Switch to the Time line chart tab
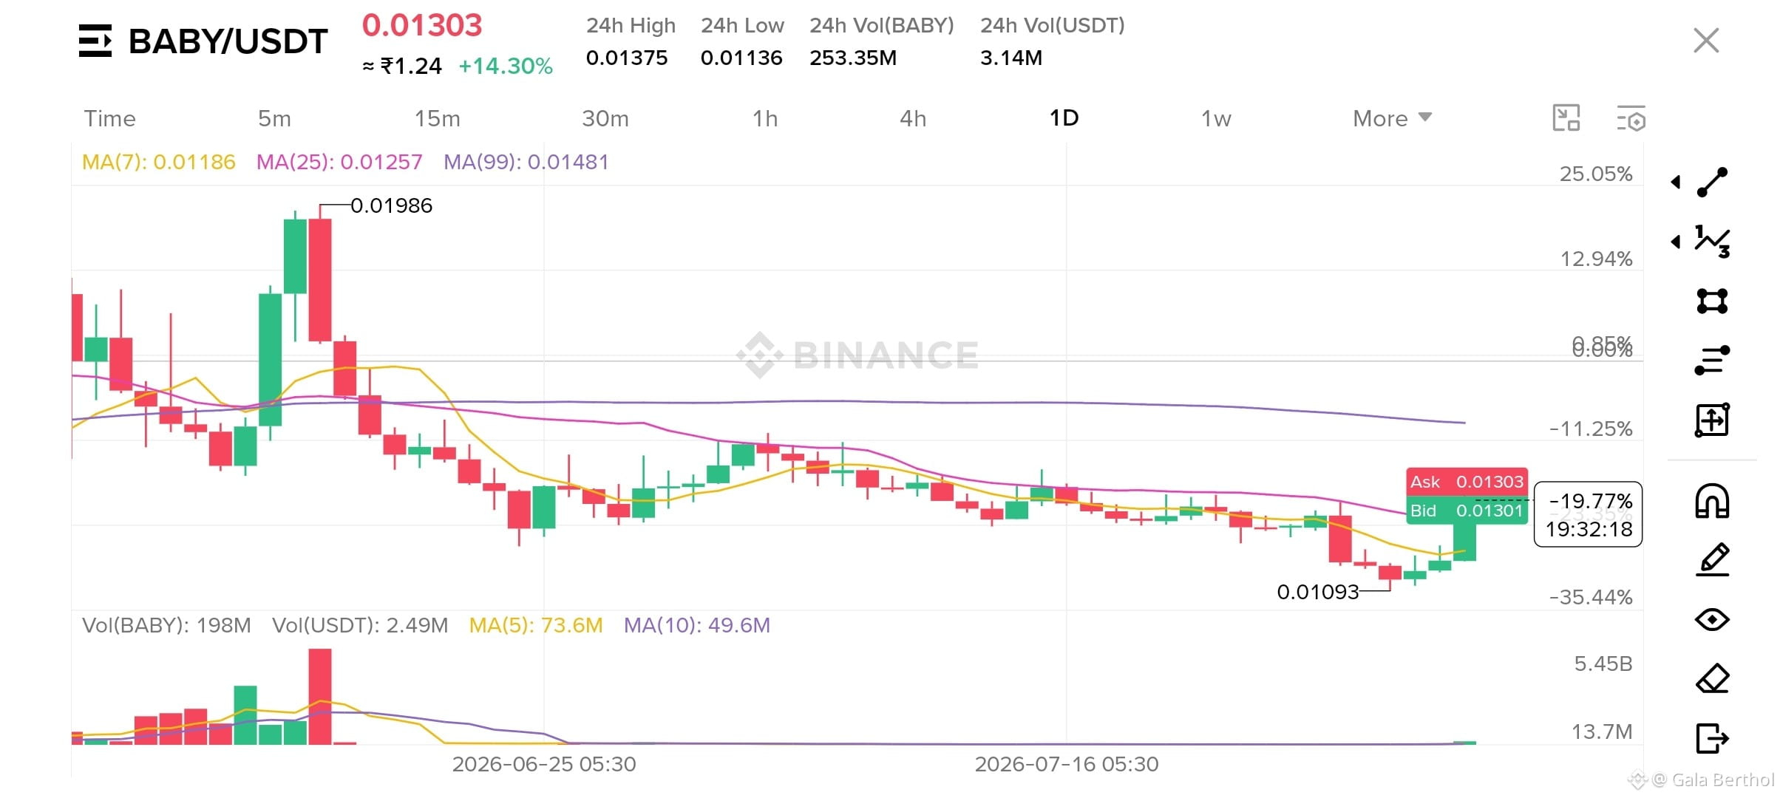Image resolution: width=1780 pixels, height=798 pixels. point(110,118)
